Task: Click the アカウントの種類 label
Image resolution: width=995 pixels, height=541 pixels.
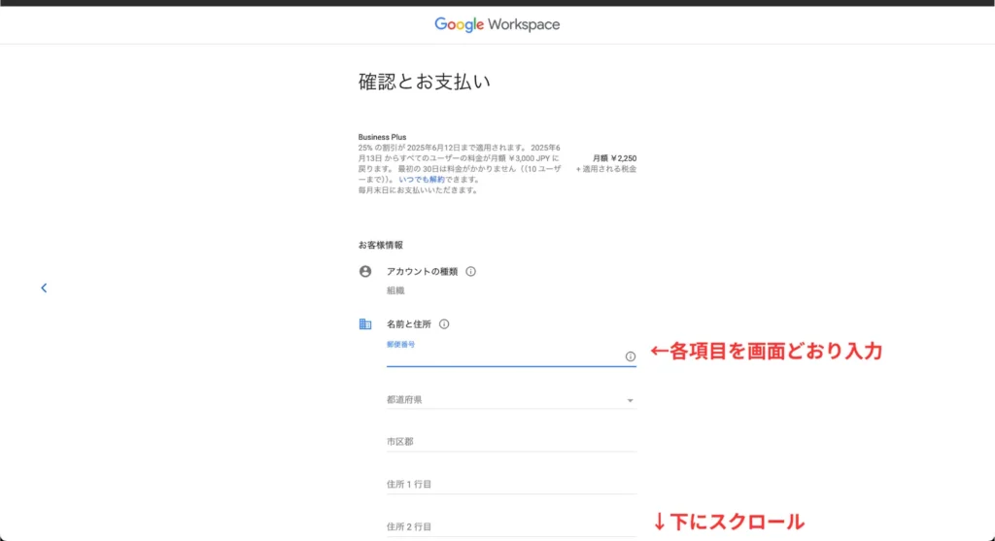Action: [422, 272]
